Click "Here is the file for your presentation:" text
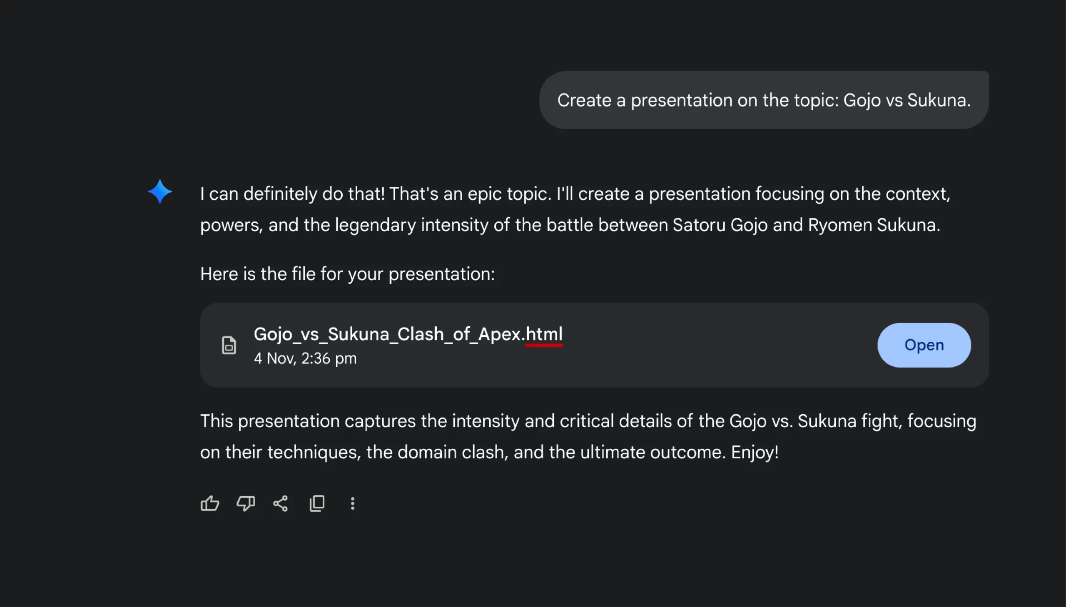Image resolution: width=1066 pixels, height=607 pixels. pos(347,274)
